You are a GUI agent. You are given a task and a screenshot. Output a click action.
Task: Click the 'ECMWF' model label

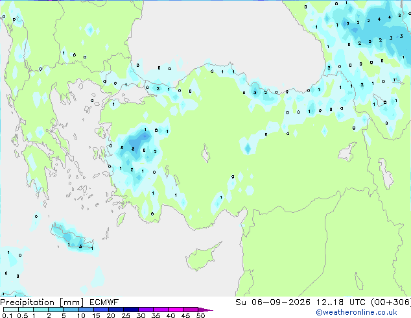pyautogui.click(x=104, y=302)
